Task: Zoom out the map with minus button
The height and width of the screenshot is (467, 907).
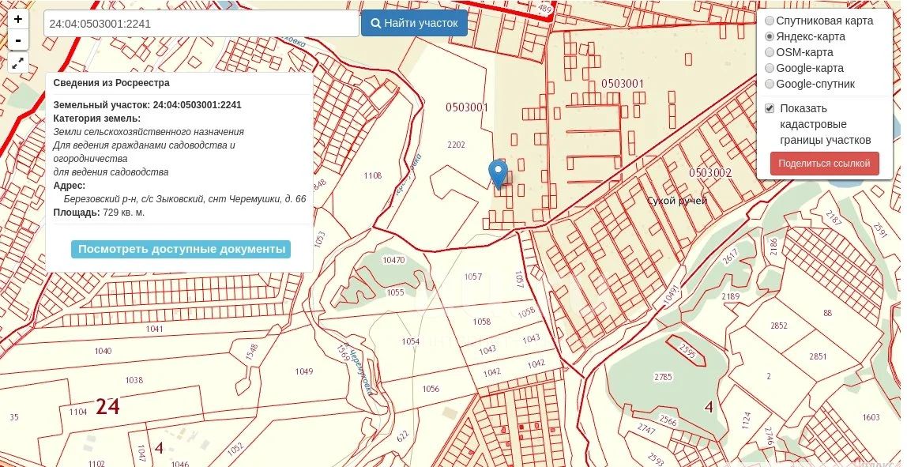Action: click(x=18, y=40)
